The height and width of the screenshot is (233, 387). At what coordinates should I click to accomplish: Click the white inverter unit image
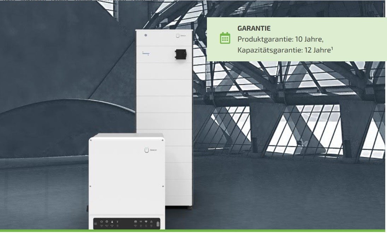[x=126, y=176]
